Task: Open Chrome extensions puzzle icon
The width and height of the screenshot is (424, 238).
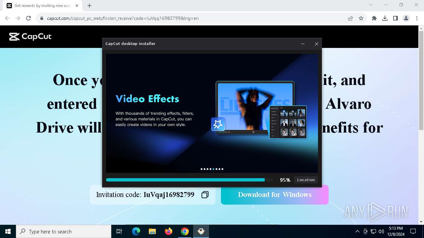Action: tap(374, 18)
